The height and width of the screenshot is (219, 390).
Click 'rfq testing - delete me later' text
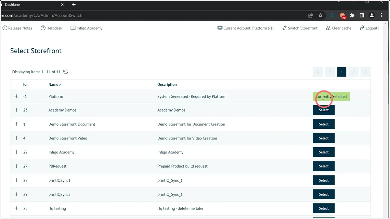pos(180,208)
